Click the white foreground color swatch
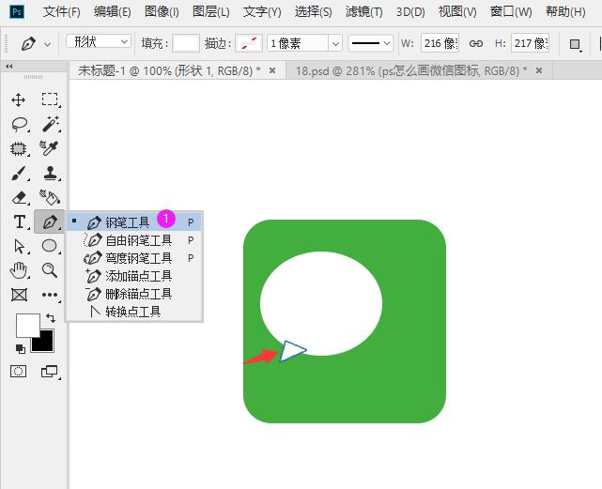Screen dimensions: 602x489 [27, 326]
